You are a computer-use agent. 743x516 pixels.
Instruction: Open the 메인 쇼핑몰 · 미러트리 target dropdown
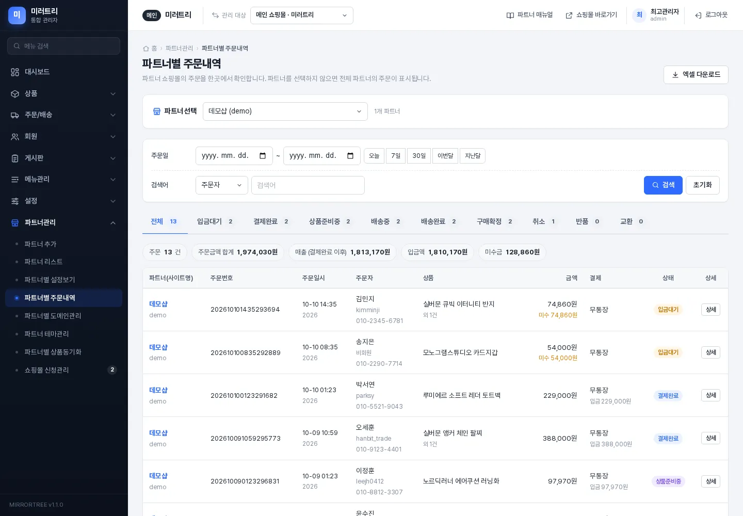(302, 15)
